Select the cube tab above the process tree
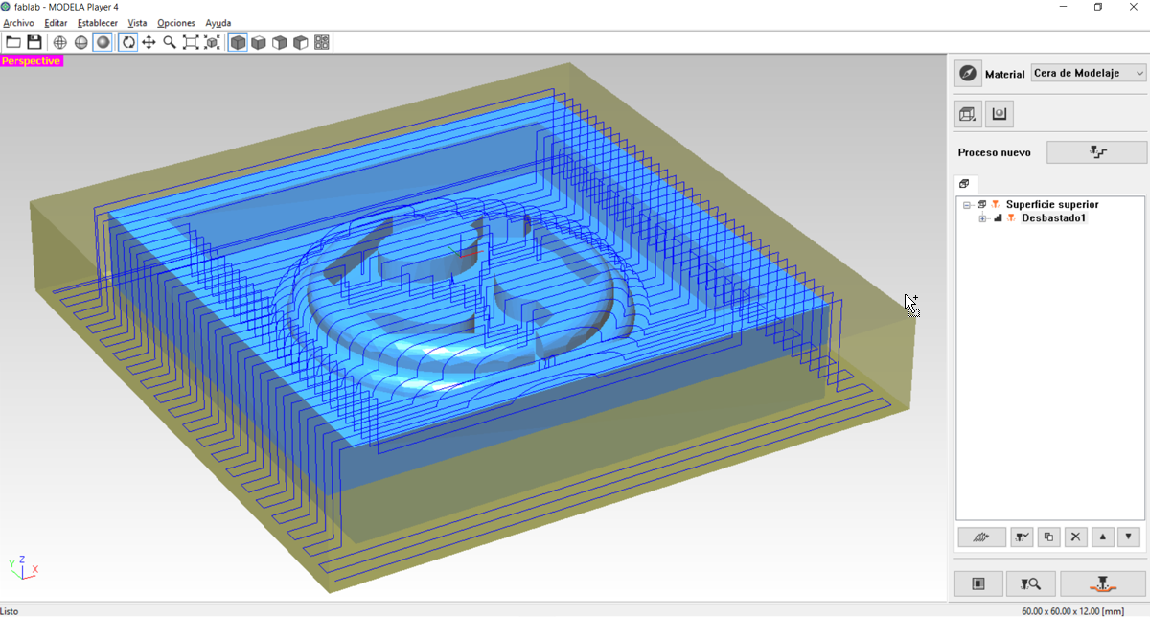 [964, 184]
